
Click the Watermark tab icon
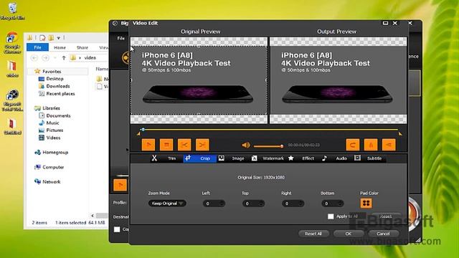254,158
